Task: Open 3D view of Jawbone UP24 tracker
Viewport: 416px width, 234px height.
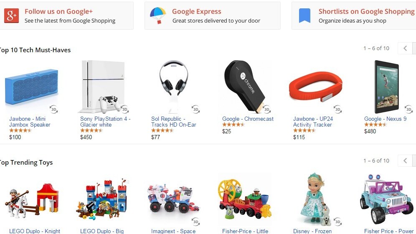Action: coord(338,109)
